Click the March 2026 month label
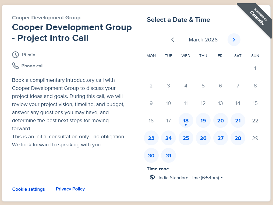 (203, 40)
